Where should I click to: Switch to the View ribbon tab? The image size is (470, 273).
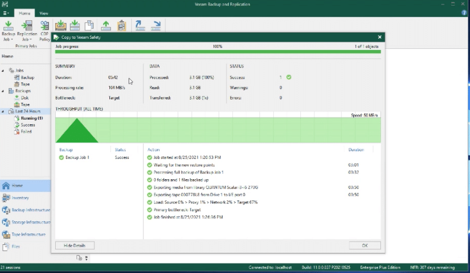coord(44,13)
